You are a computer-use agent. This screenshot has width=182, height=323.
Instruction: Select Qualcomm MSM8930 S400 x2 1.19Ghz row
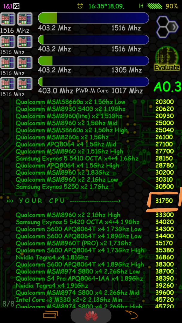(95, 109)
